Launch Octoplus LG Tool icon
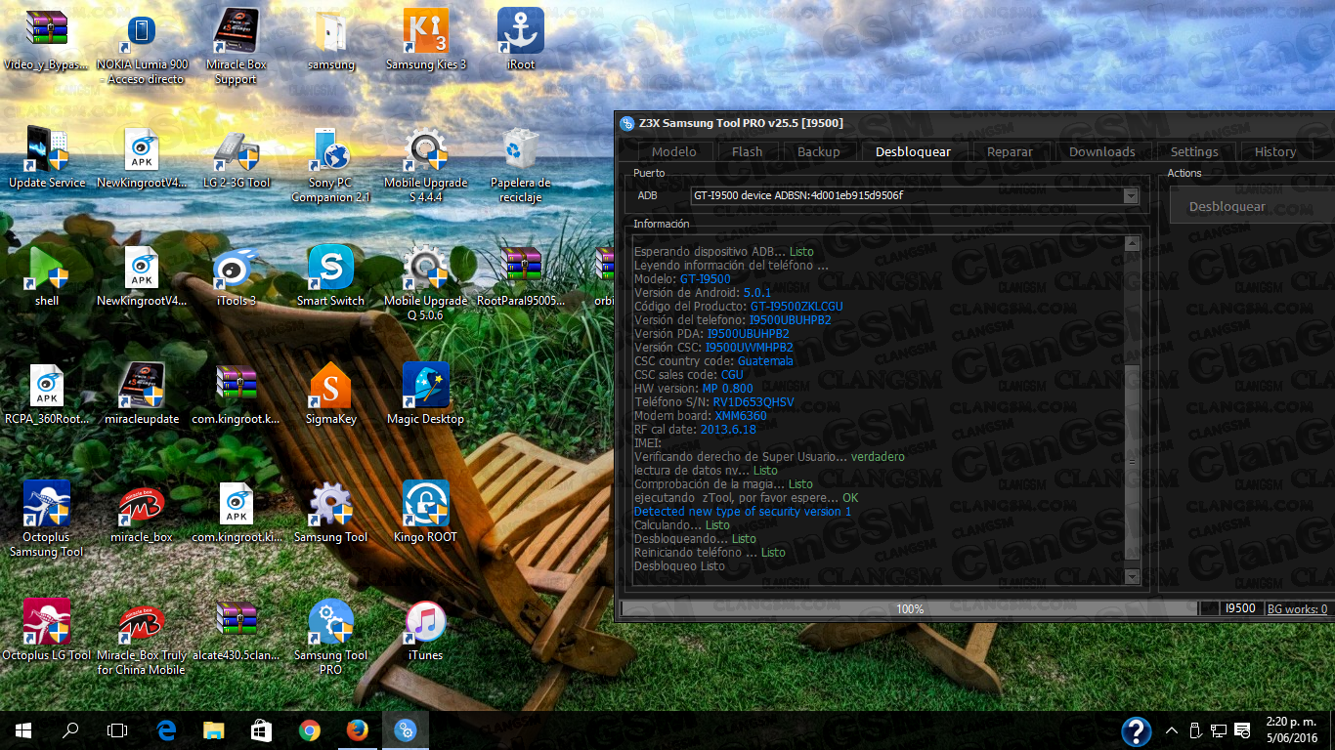The height and width of the screenshot is (750, 1335). [47, 622]
